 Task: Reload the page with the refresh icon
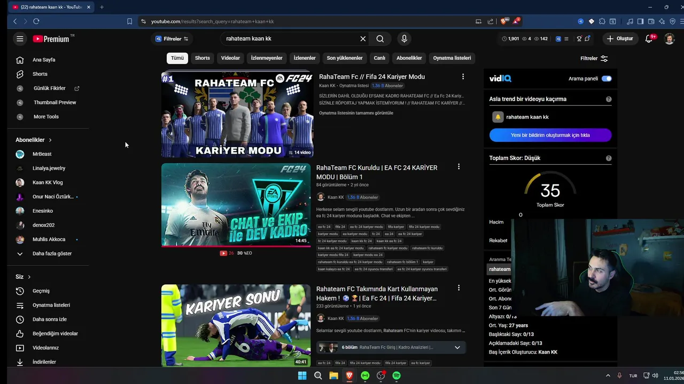[x=36, y=21]
